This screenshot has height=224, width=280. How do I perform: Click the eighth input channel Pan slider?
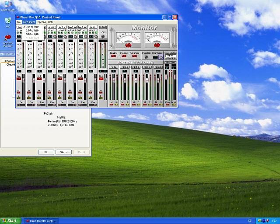(x=93, y=105)
